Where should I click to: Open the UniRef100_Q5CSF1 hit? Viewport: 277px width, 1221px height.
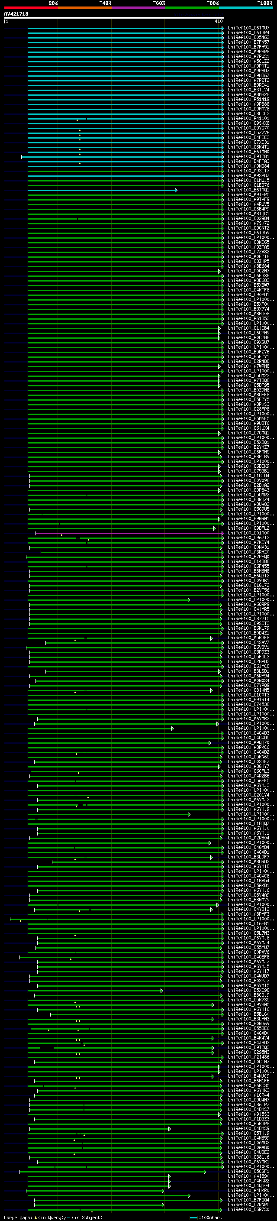(x=248, y=1171)
